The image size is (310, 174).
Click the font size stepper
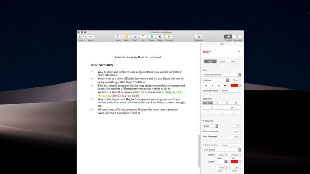(x=240, y=80)
